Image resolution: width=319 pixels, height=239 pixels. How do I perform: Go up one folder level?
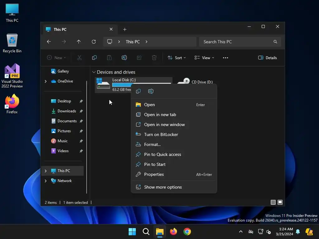(x=79, y=42)
